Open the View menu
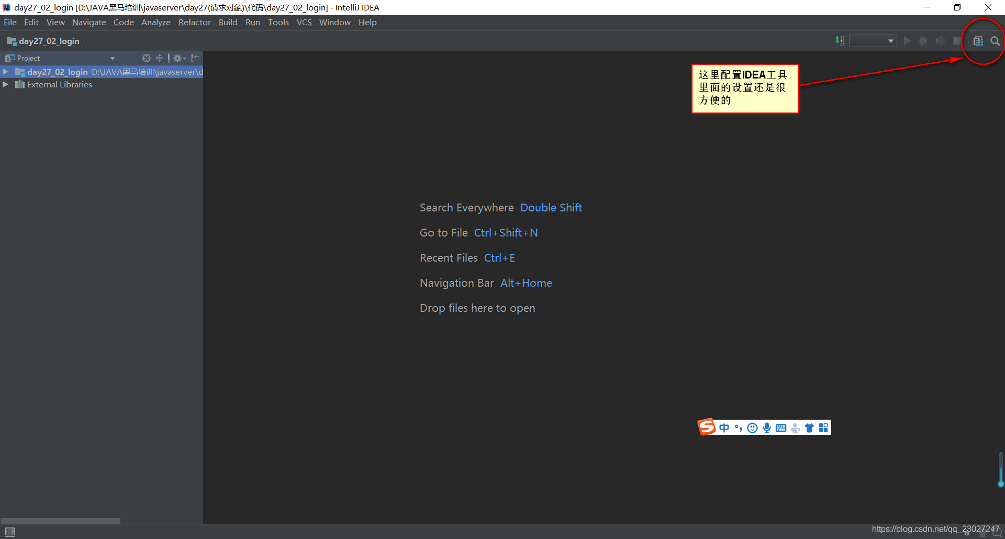The height and width of the screenshot is (539, 1005). click(55, 23)
